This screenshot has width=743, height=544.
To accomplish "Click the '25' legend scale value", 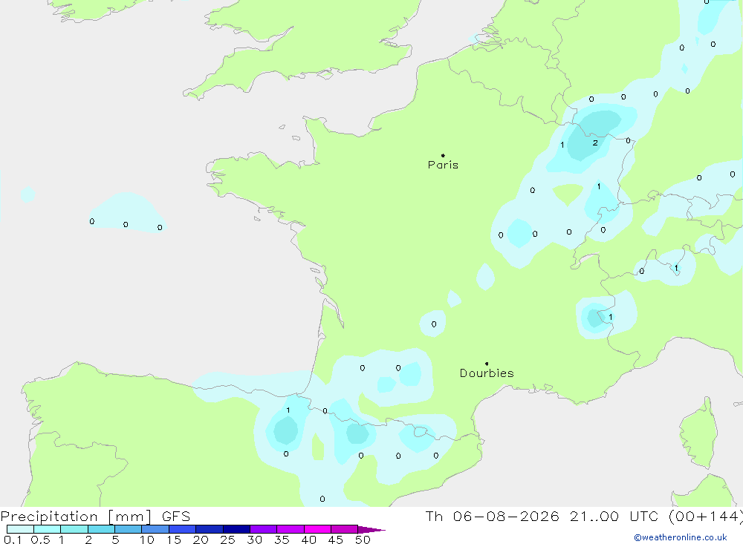I will (x=227, y=540).
